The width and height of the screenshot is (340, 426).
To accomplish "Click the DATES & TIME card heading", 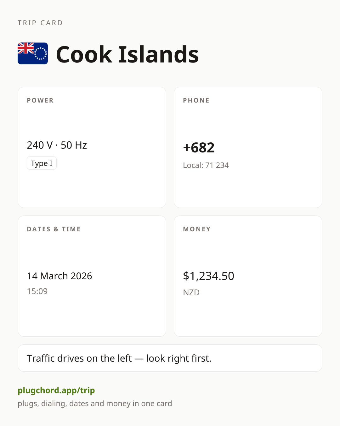I will pos(54,229).
